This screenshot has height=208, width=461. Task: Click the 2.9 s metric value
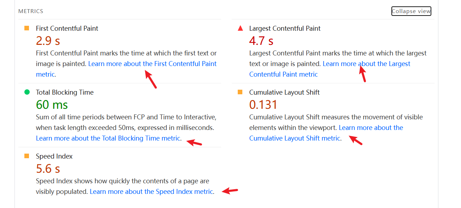48,41
